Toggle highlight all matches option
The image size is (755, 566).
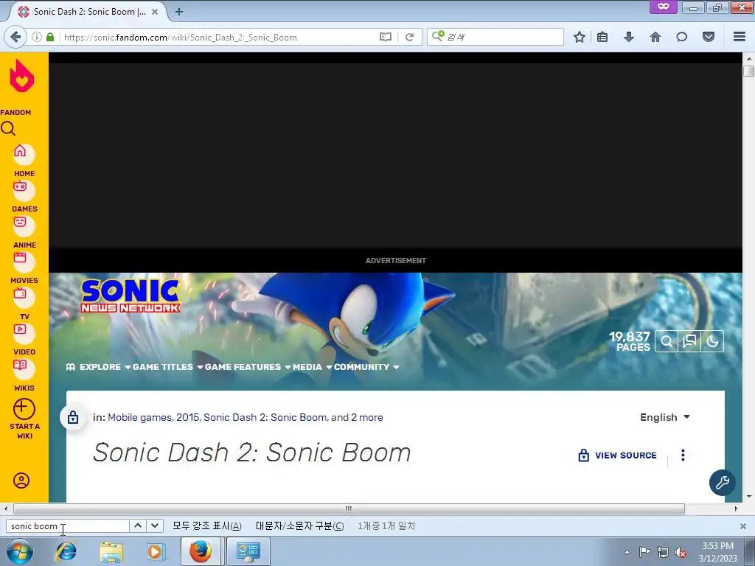point(207,526)
